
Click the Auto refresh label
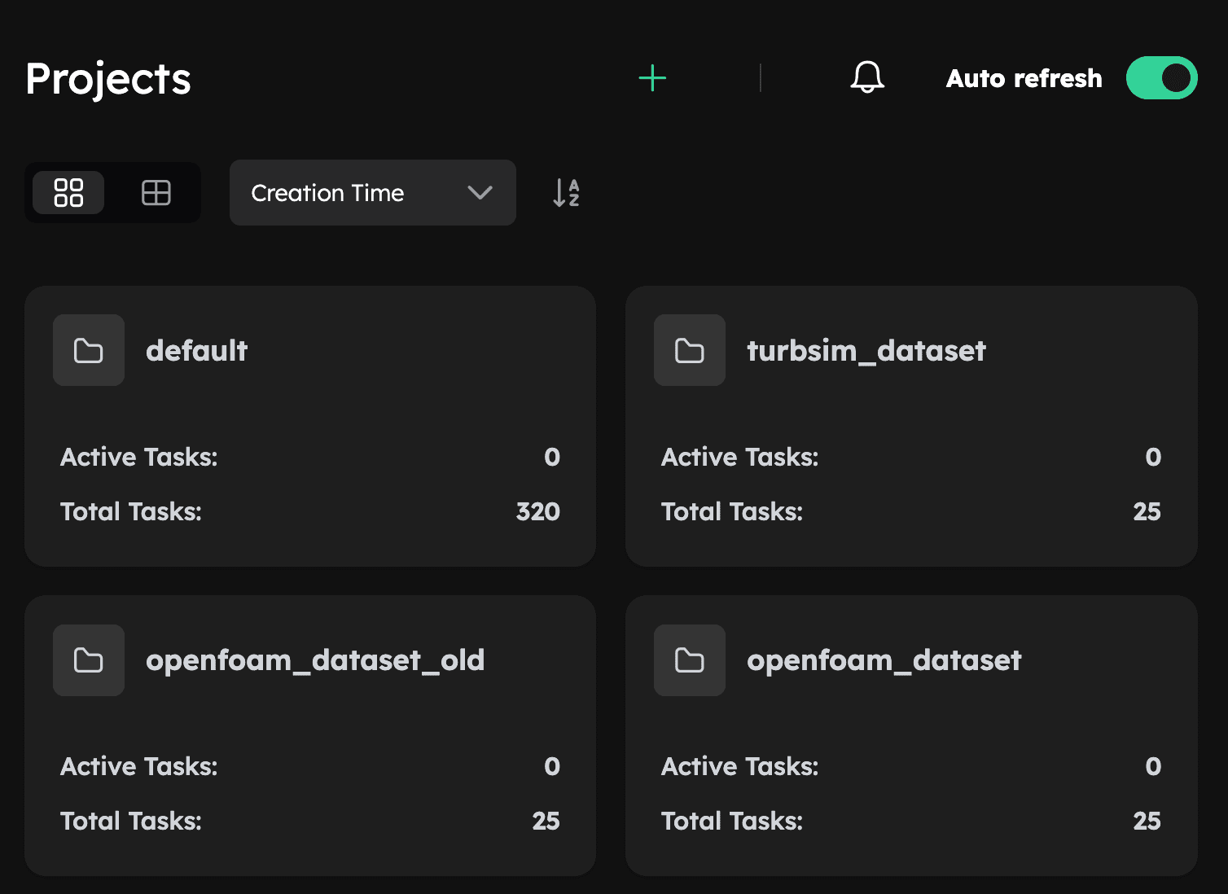1024,78
